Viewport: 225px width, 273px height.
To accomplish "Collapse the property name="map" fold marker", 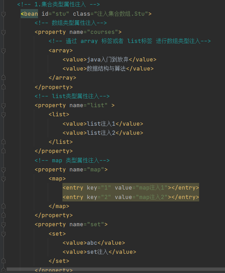I will (x=3, y=170).
